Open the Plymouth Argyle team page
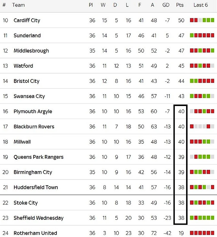This screenshot has height=237, width=217. tap(33, 111)
